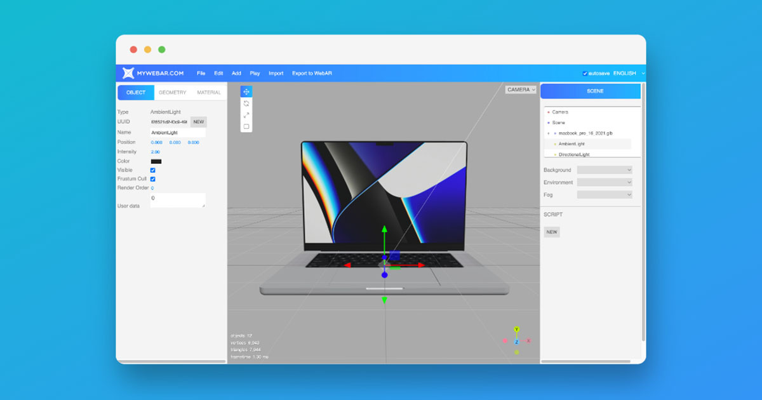
Task: Click the Z axis on the view gizmo
Action: (x=516, y=342)
